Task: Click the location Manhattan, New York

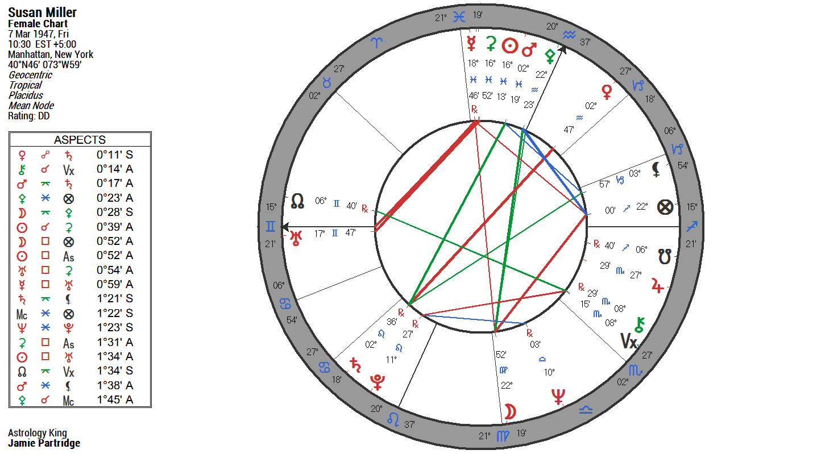Action: (x=51, y=55)
